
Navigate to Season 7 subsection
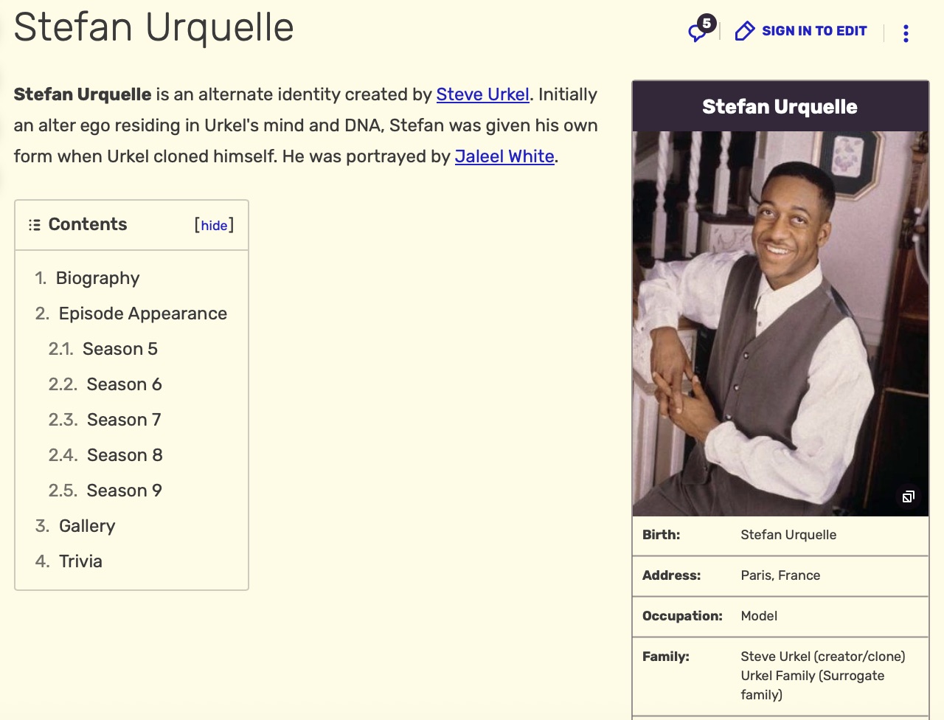click(x=124, y=420)
